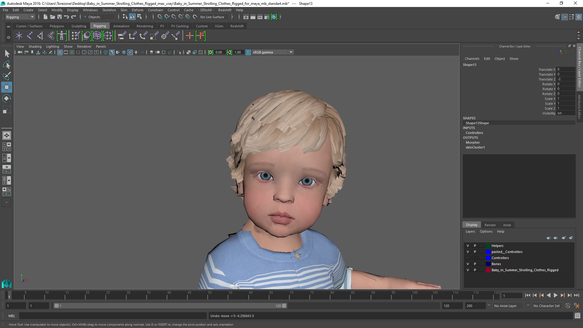Open the Skeleton menu
Image resolution: width=583 pixels, height=328 pixels.
109,10
